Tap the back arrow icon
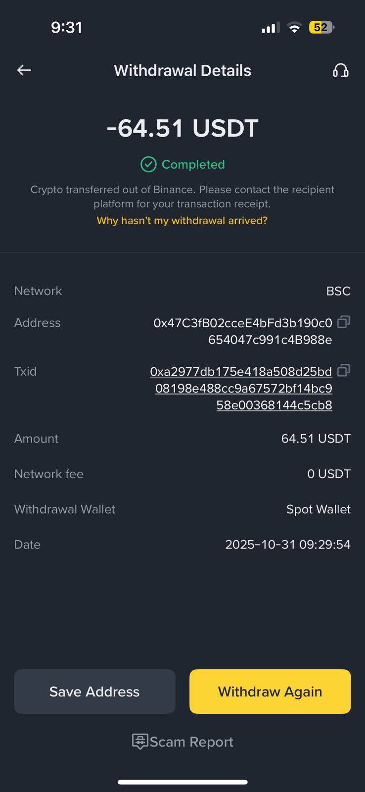This screenshot has width=365, height=792. tap(24, 70)
